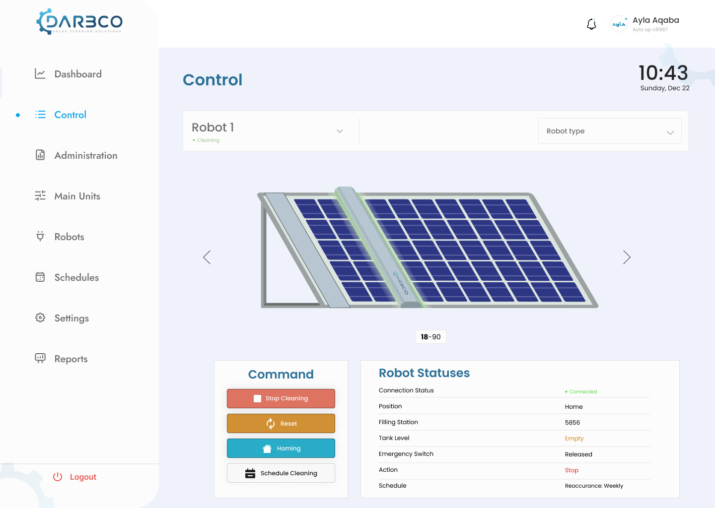715x508 pixels.
Task: Click Command panel heading
Action: [x=281, y=375]
